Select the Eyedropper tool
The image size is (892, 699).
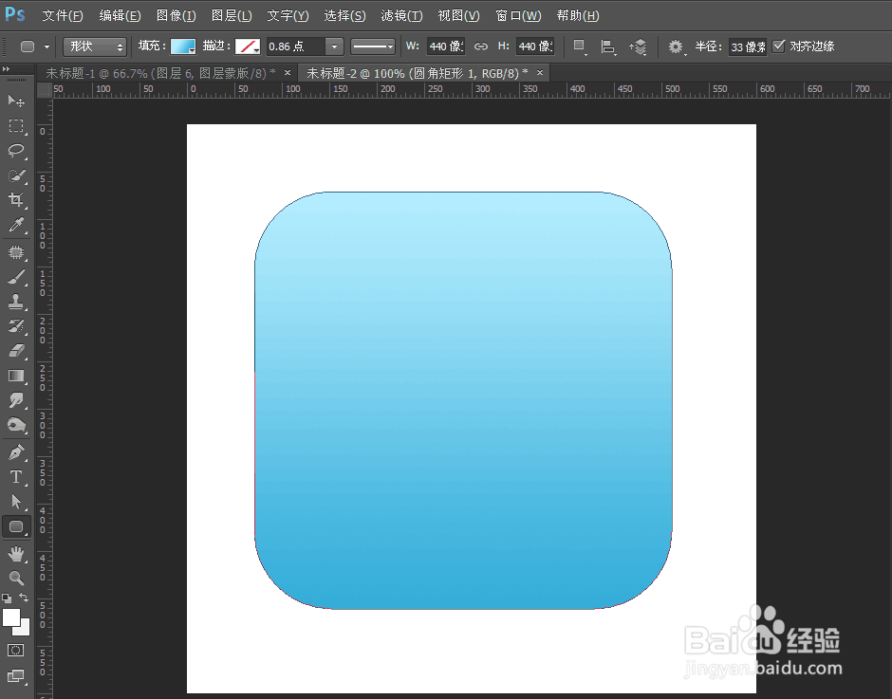click(x=16, y=225)
